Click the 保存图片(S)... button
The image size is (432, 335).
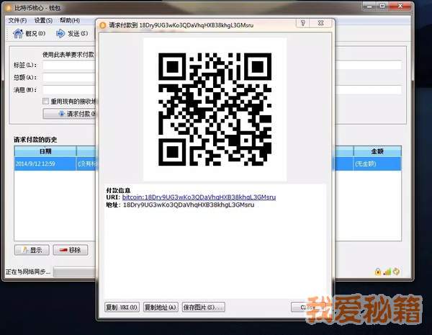[x=203, y=307]
